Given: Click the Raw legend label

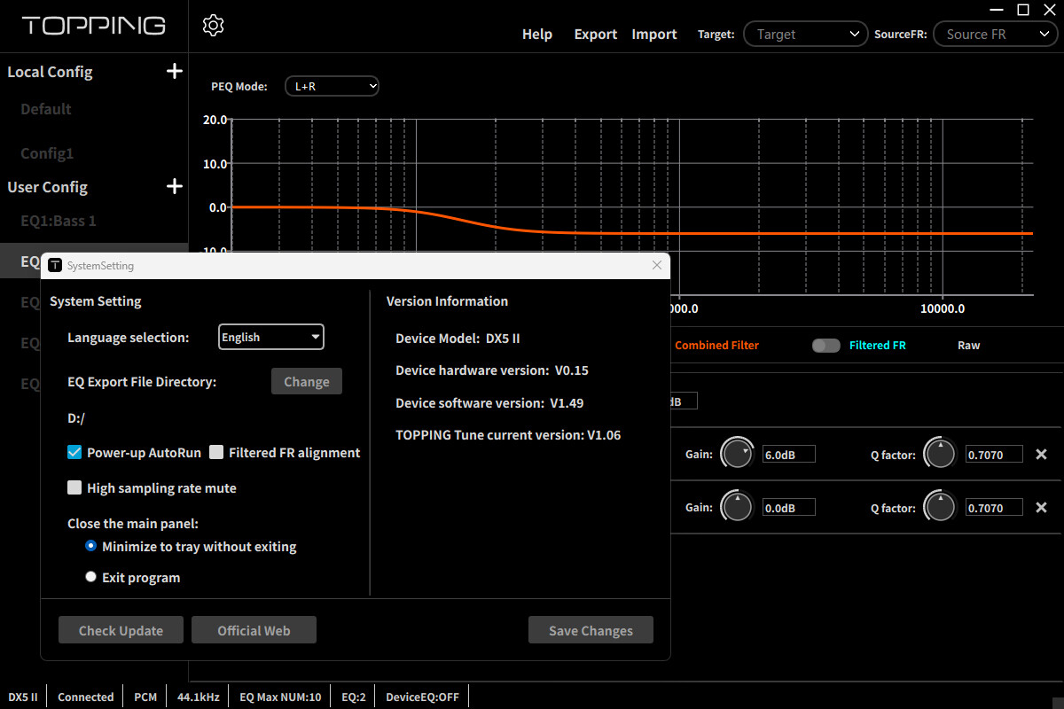Looking at the screenshot, I should pyautogui.click(x=969, y=346).
